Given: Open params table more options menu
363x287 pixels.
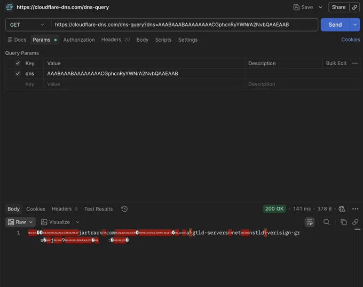Looking at the screenshot, I should pos(354,63).
